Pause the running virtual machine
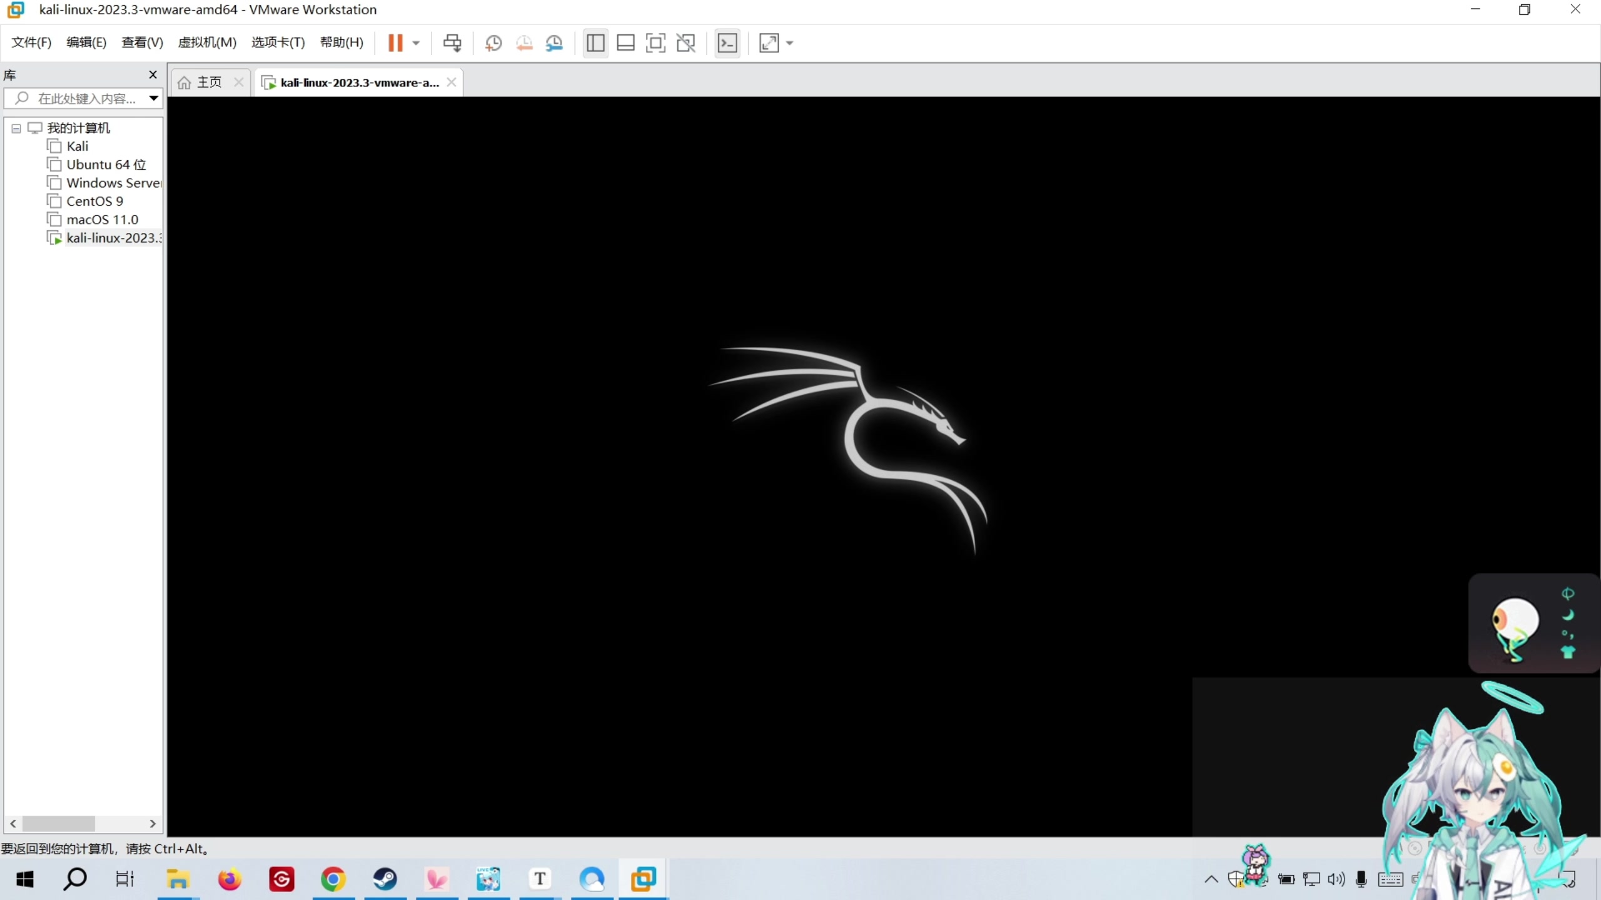 (395, 42)
